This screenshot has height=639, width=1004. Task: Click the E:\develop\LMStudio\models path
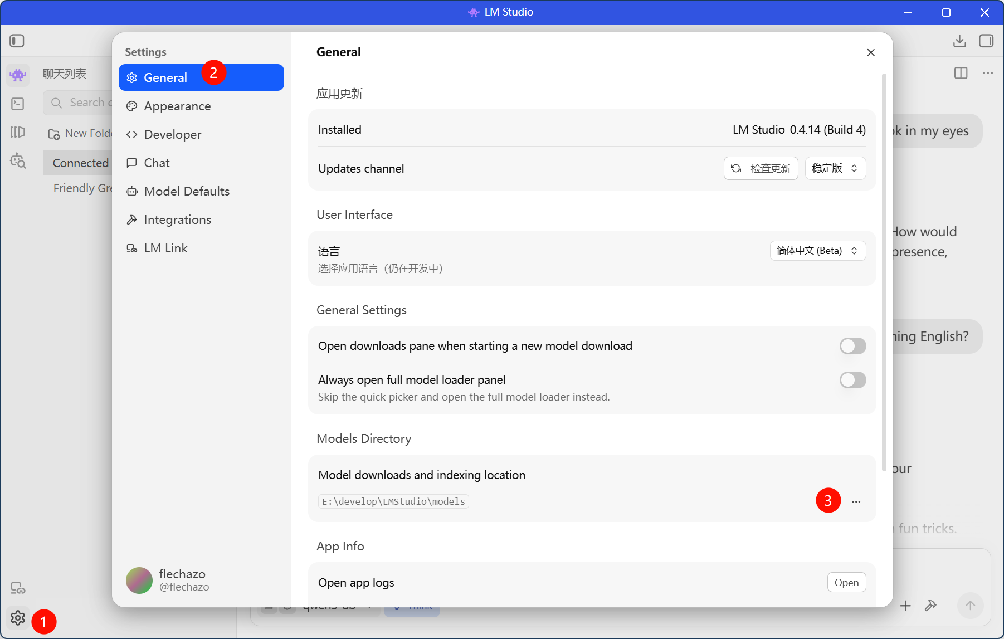[x=393, y=501]
